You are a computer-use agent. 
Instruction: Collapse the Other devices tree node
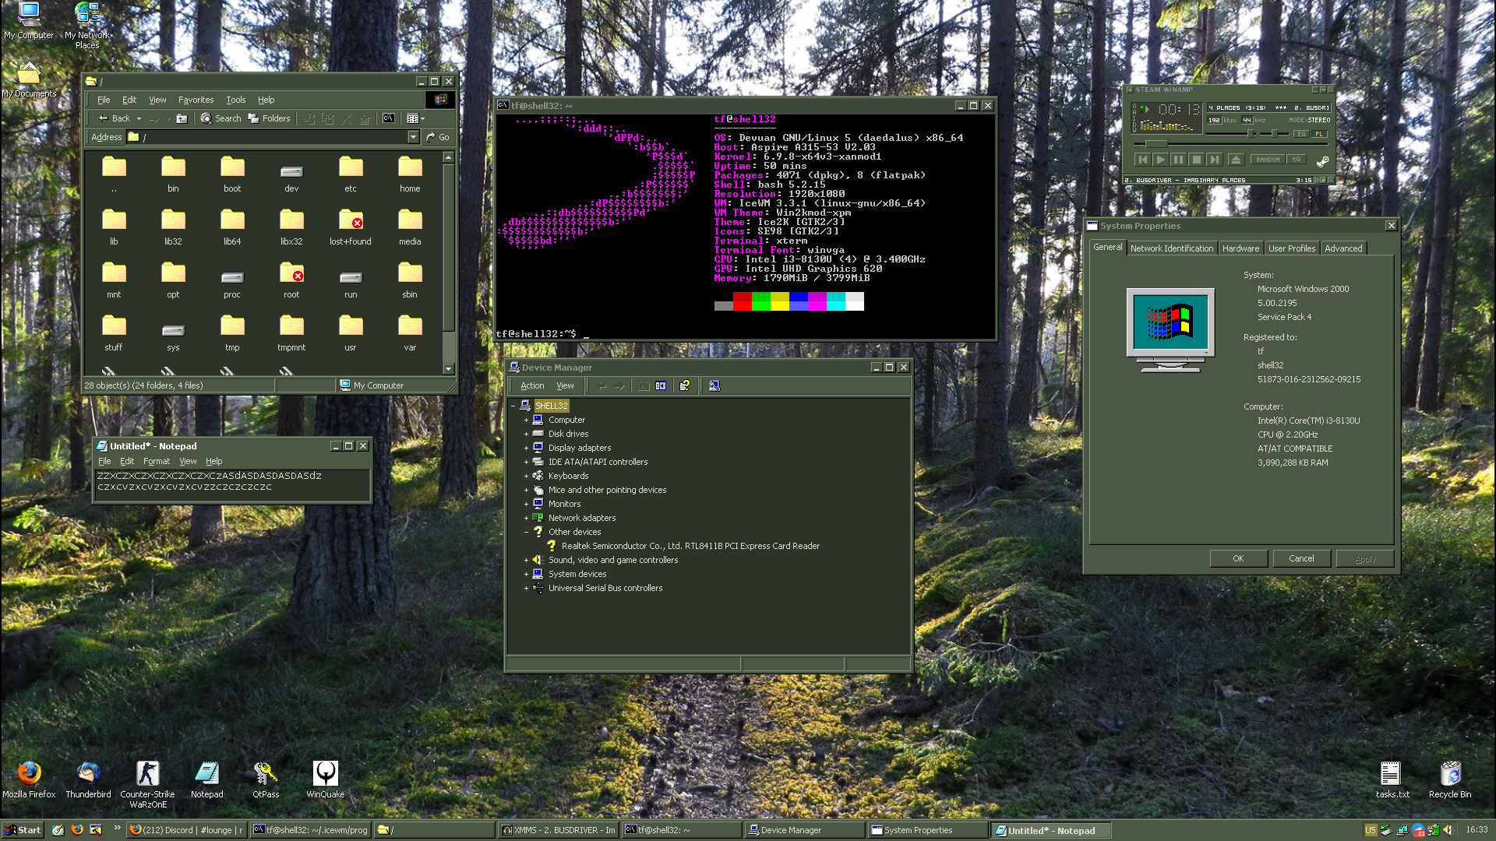(x=526, y=532)
